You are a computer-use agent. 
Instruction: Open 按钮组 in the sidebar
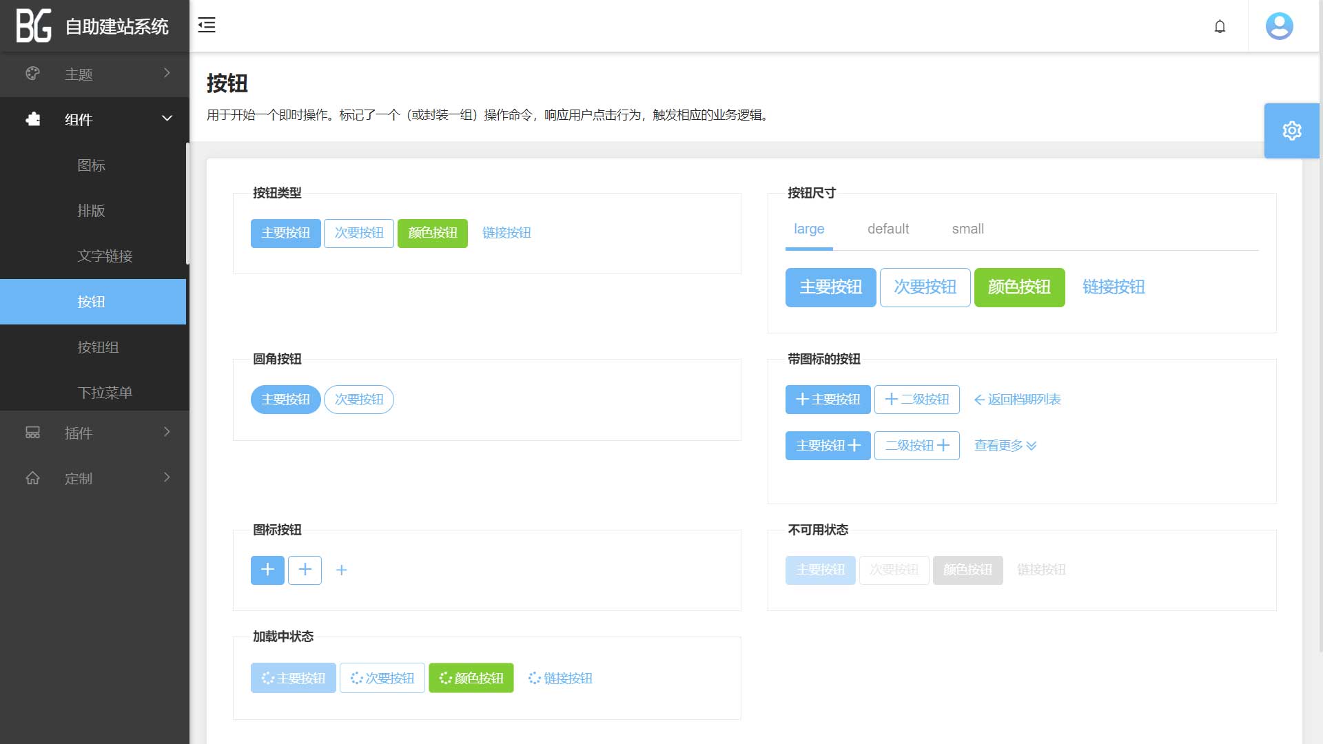[x=98, y=347]
